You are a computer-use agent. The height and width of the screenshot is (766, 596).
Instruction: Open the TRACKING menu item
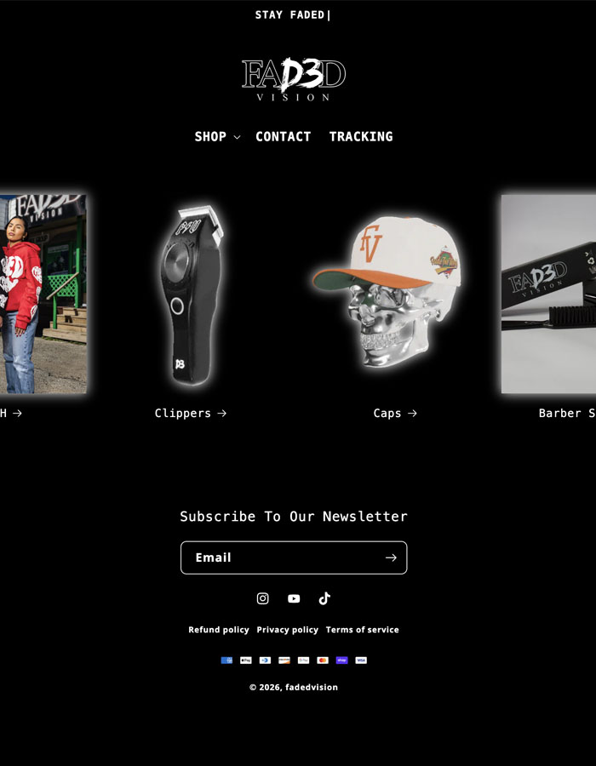pyautogui.click(x=361, y=137)
